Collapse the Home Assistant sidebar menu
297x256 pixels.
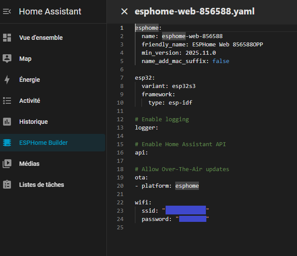coord(7,11)
